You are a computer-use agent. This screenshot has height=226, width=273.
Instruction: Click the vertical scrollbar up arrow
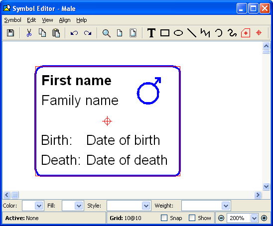tap(266, 46)
